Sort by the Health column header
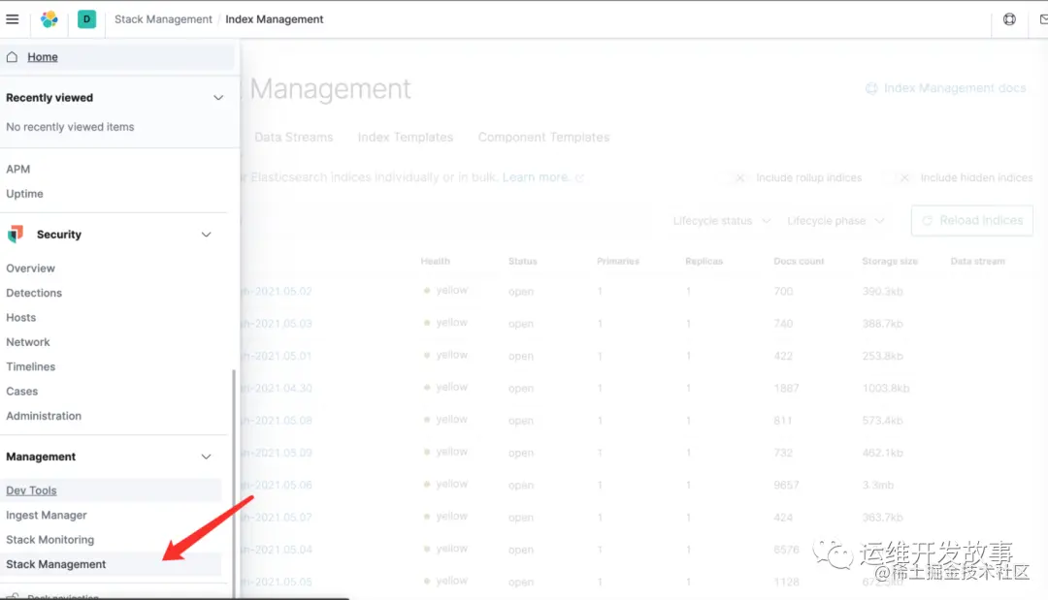Screen dimensions: 1048x600 point(435,261)
